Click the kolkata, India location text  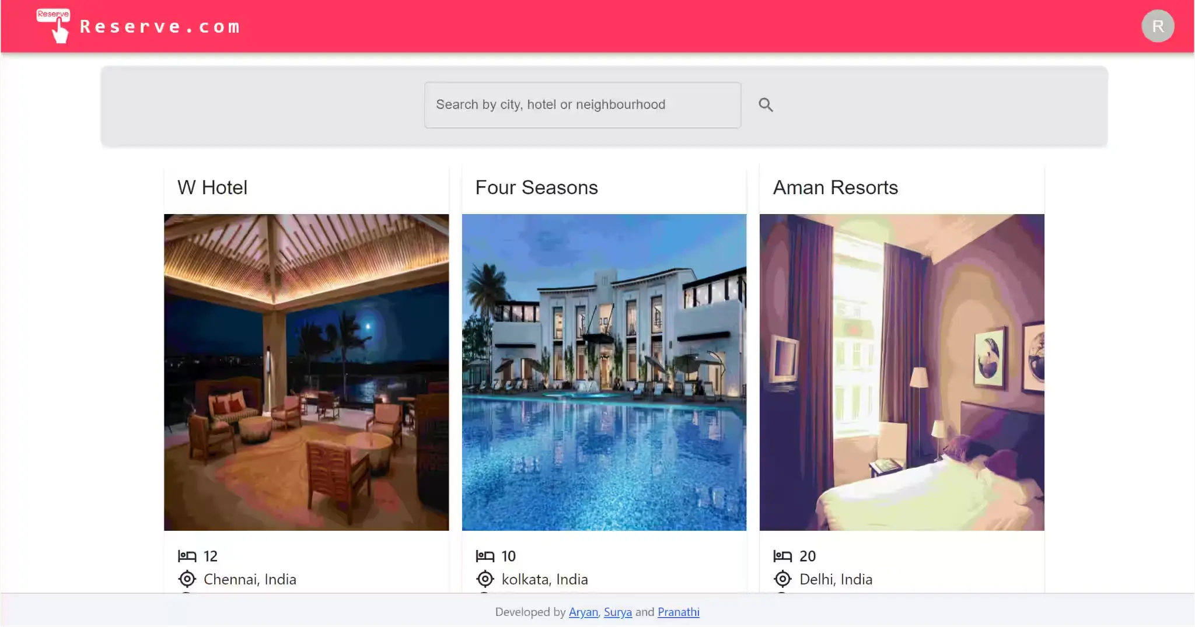[544, 580]
